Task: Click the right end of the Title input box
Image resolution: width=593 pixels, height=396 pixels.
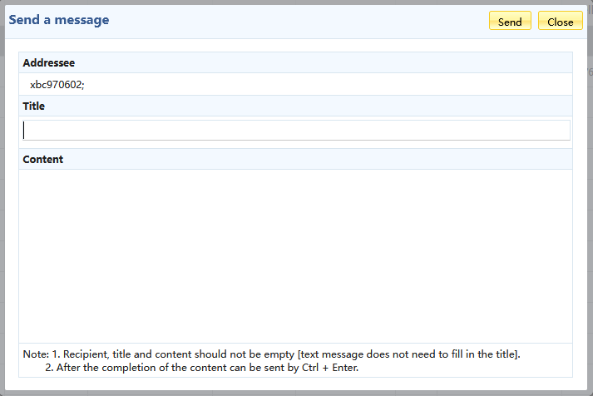Action: tap(557, 131)
